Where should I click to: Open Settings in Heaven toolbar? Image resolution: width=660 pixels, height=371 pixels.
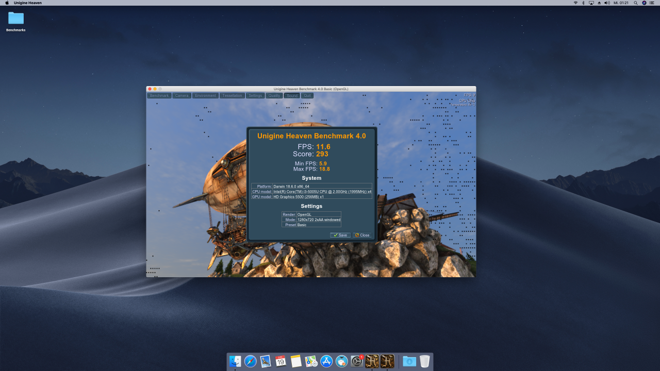click(255, 96)
